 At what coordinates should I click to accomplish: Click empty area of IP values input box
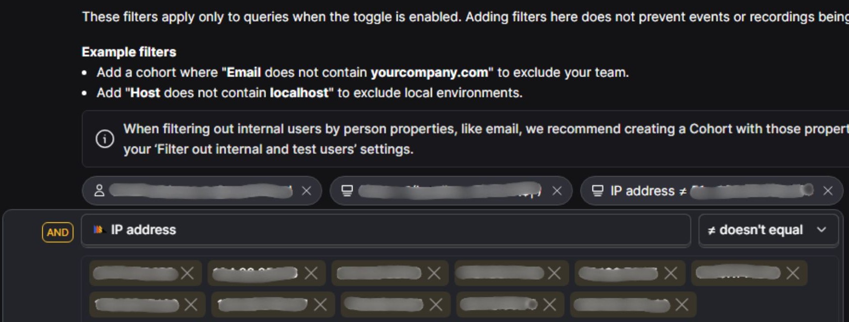pyautogui.click(x=765, y=304)
